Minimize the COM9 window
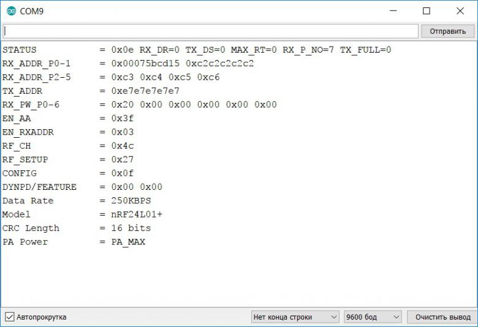This screenshot has height=327, width=478. pos(393,11)
